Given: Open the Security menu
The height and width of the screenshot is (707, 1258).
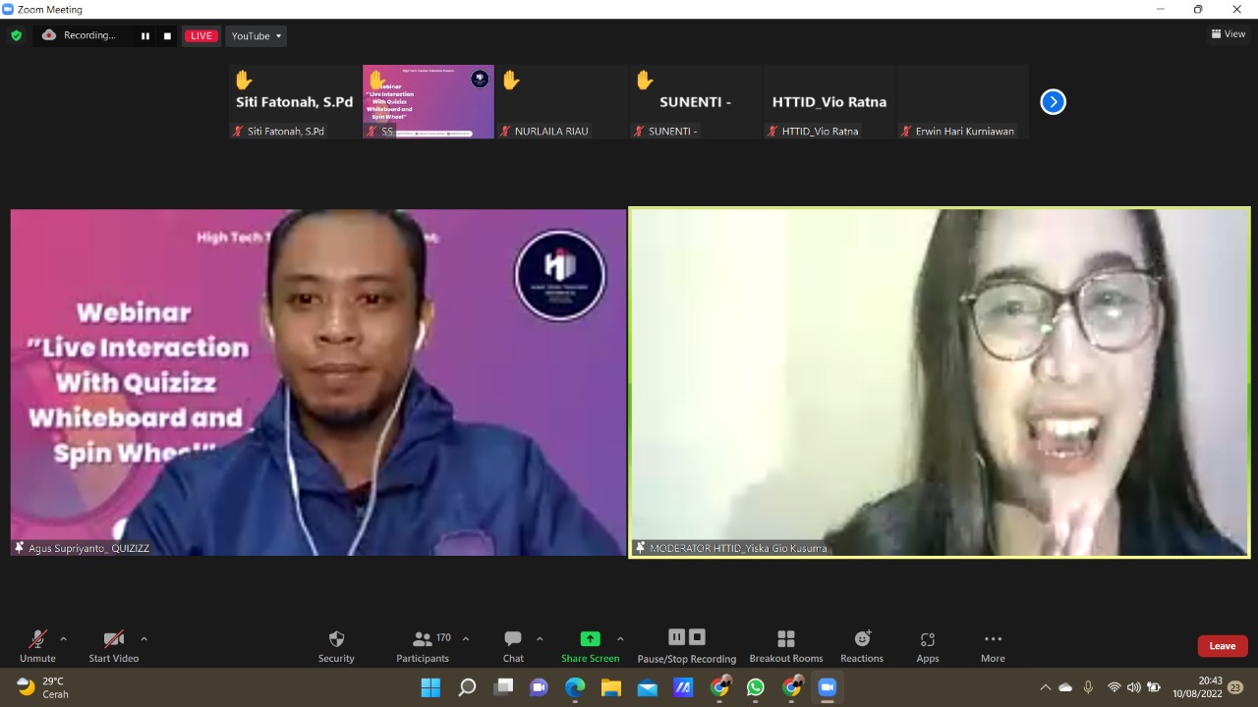Looking at the screenshot, I should [336, 646].
